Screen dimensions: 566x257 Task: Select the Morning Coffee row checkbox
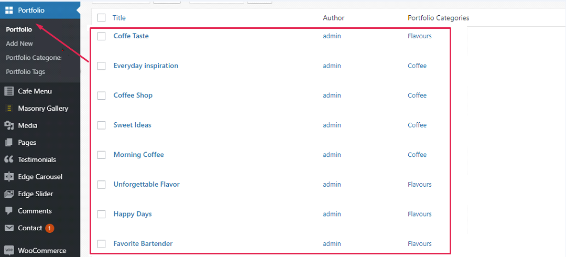102,155
